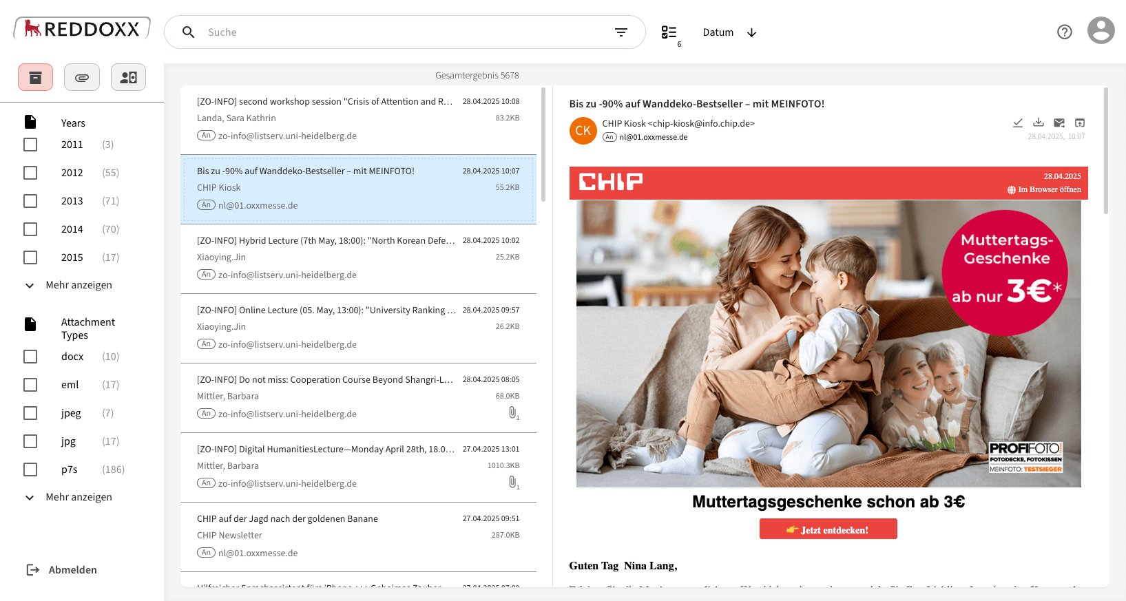Enable the eml attachment filter checkbox
The height and width of the screenshot is (601, 1126).
(x=30, y=385)
